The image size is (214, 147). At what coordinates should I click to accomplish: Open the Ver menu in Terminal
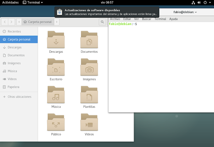click(x=136, y=19)
